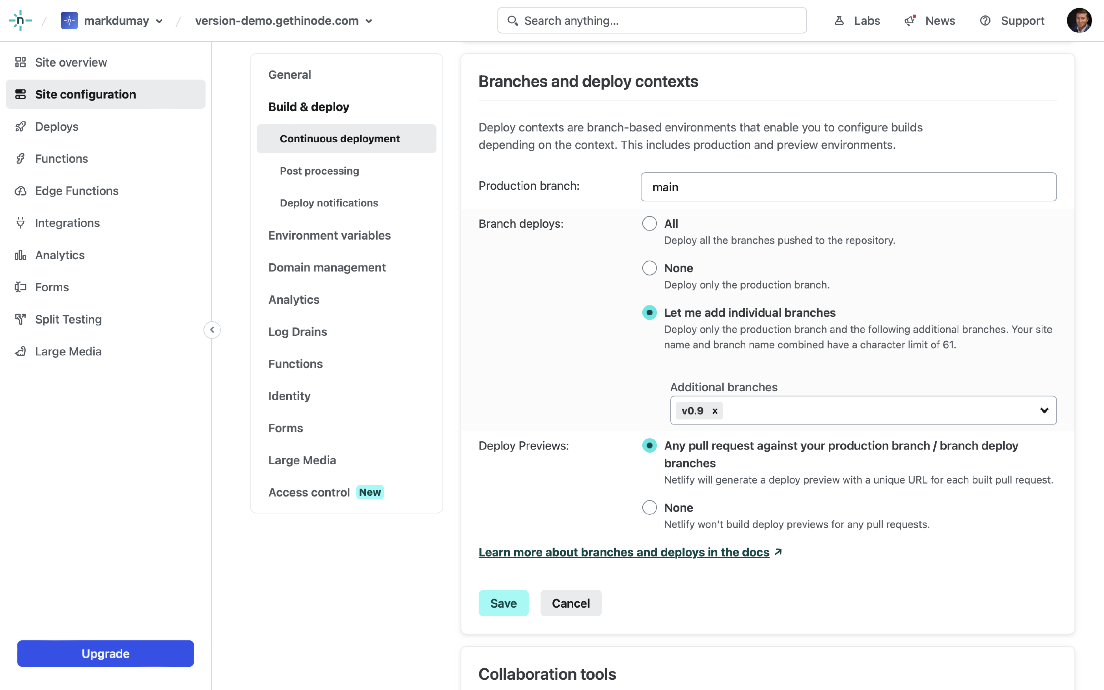This screenshot has height=690, width=1104.
Task: Choose None under Deploy Previews
Action: 649,507
